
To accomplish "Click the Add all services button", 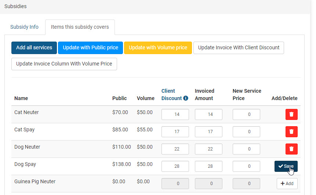I will 34,47.
